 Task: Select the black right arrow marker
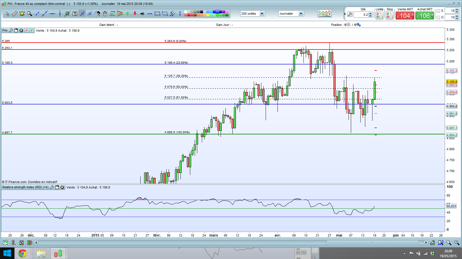tap(142, 14)
